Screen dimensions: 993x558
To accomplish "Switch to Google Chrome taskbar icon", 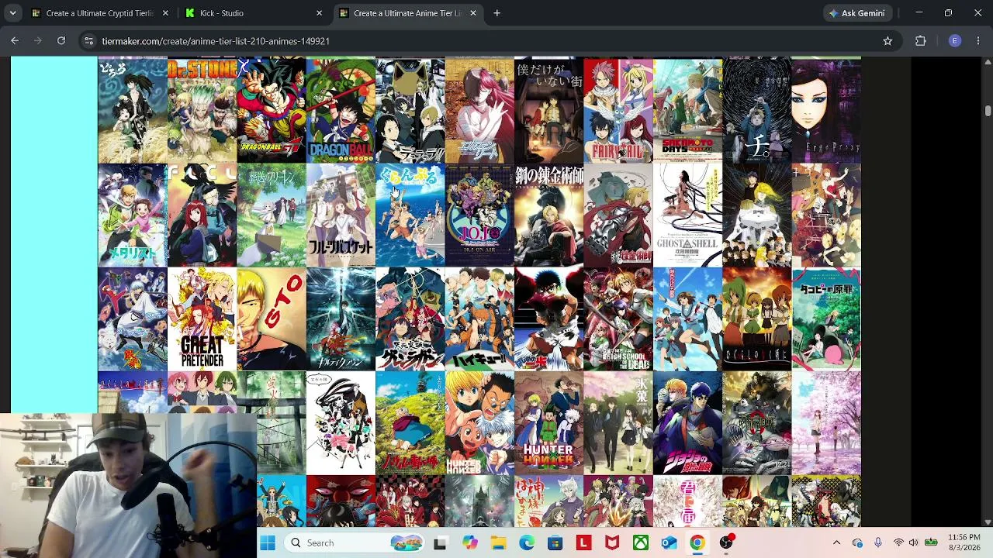I will pos(697,543).
